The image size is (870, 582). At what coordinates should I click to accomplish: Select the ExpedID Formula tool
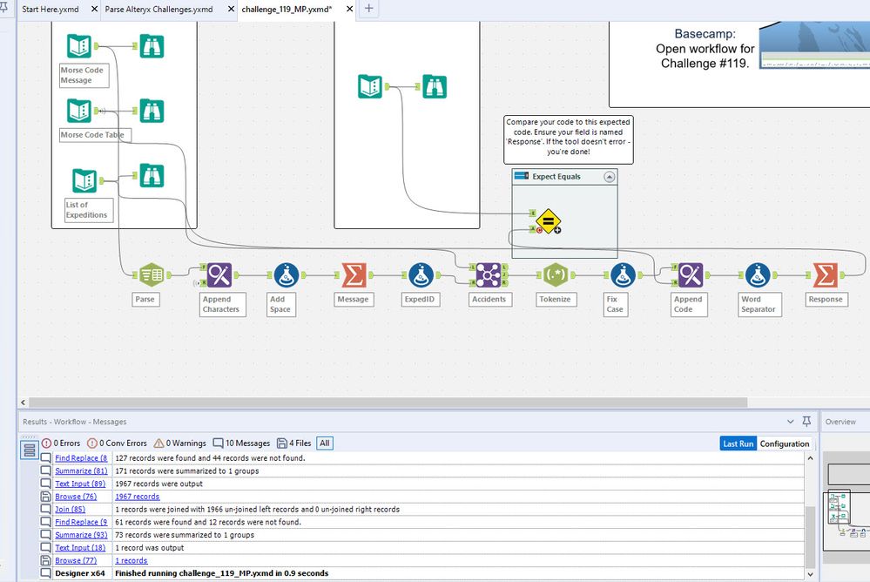coord(422,275)
